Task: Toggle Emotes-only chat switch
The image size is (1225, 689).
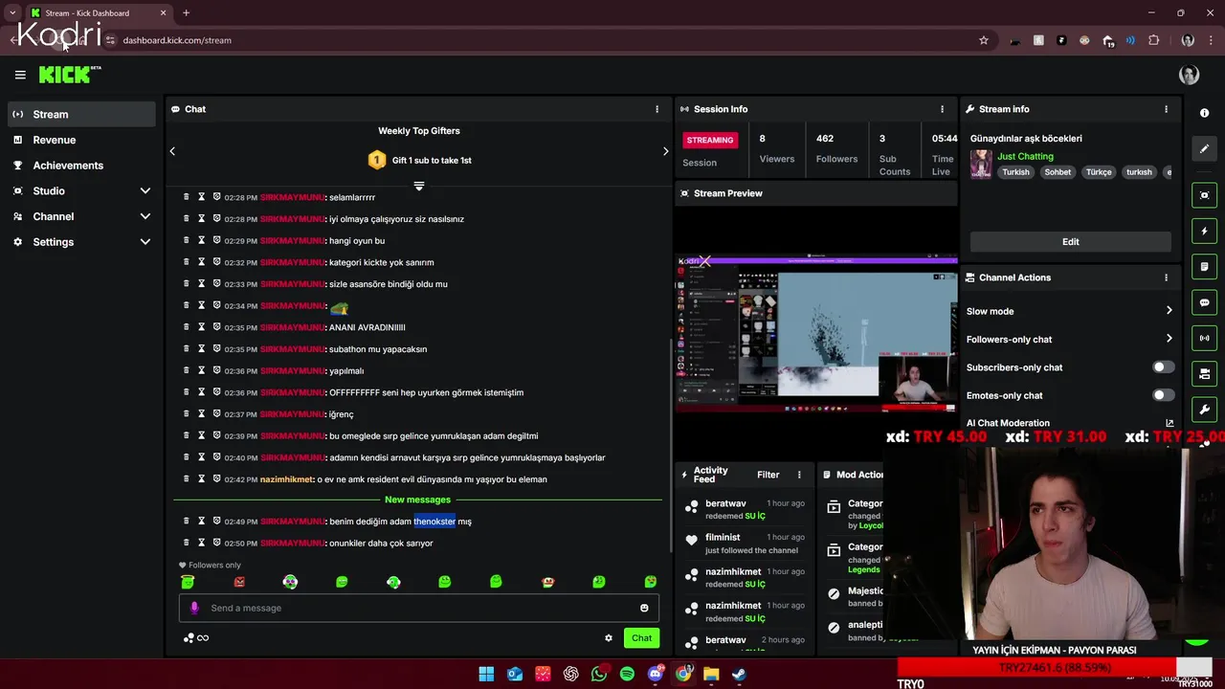Action: tap(1163, 395)
